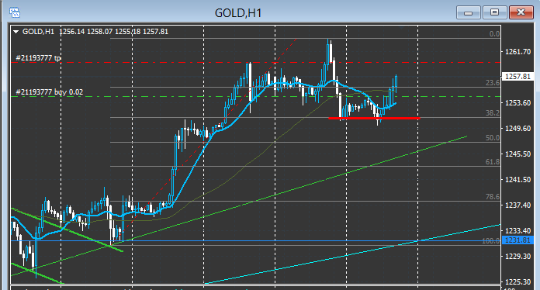Click the Fibonacci 100.0 level label
Screen dimensions: 540x290
coord(491,241)
